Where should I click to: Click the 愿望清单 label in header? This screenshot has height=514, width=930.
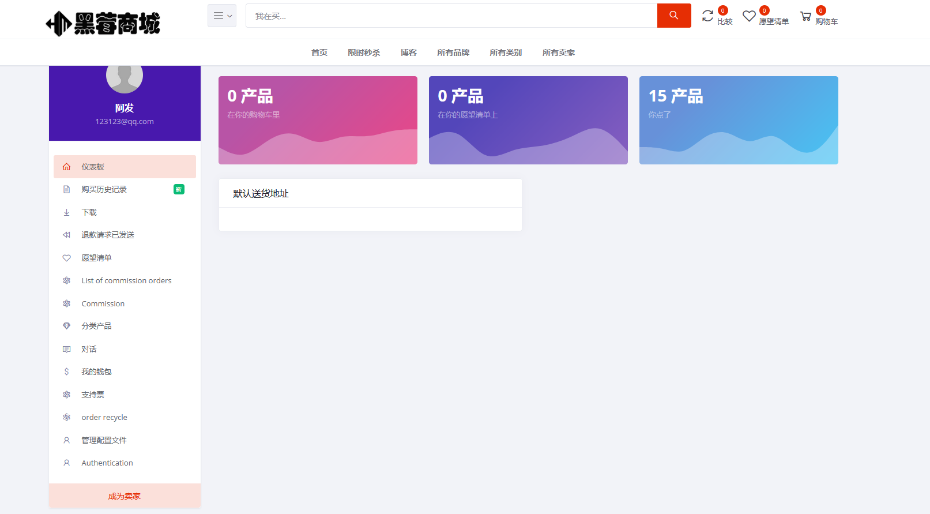tap(774, 21)
